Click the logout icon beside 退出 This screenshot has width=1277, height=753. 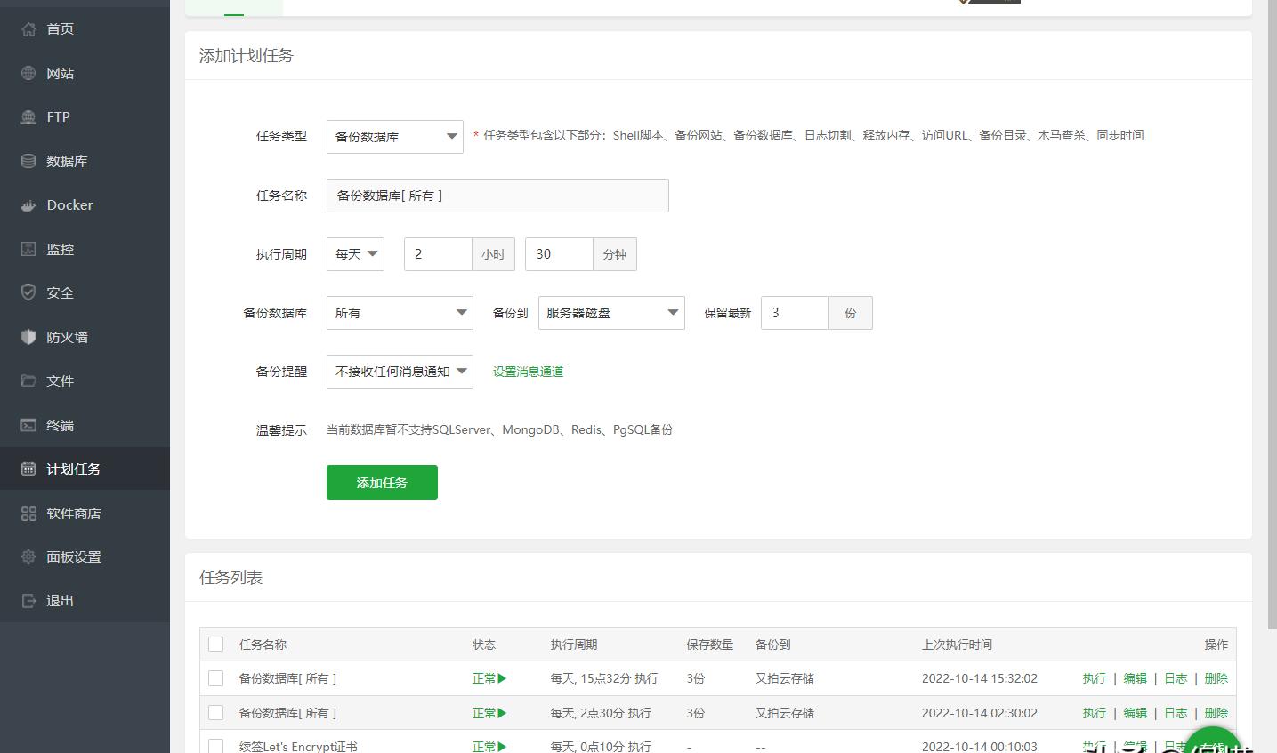point(28,601)
